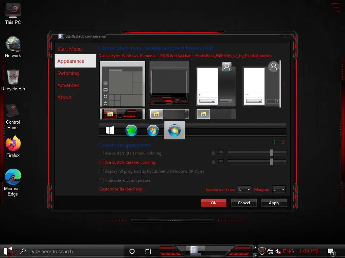Screen dimensions: 345x258
Task: Open This PC desktop icon
Action: [13, 14]
